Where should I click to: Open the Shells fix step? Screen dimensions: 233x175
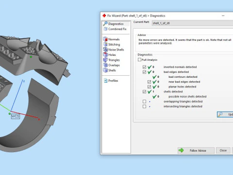(x=112, y=70)
